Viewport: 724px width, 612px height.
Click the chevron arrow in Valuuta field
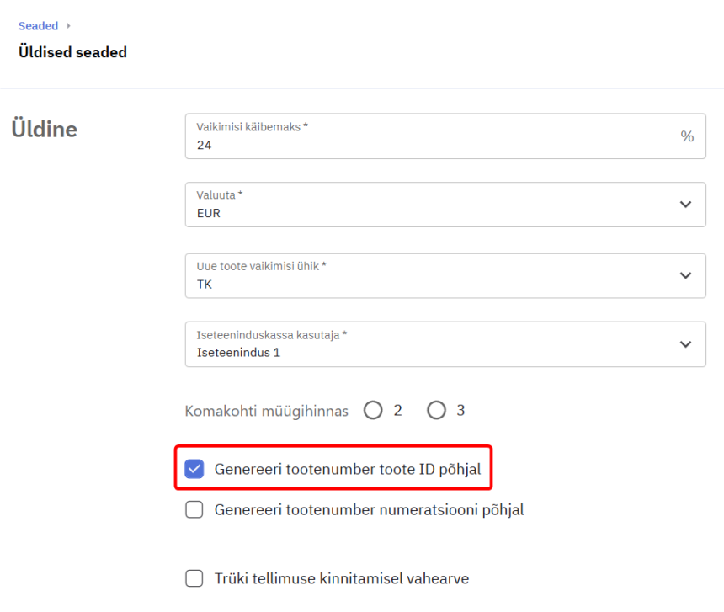point(685,205)
